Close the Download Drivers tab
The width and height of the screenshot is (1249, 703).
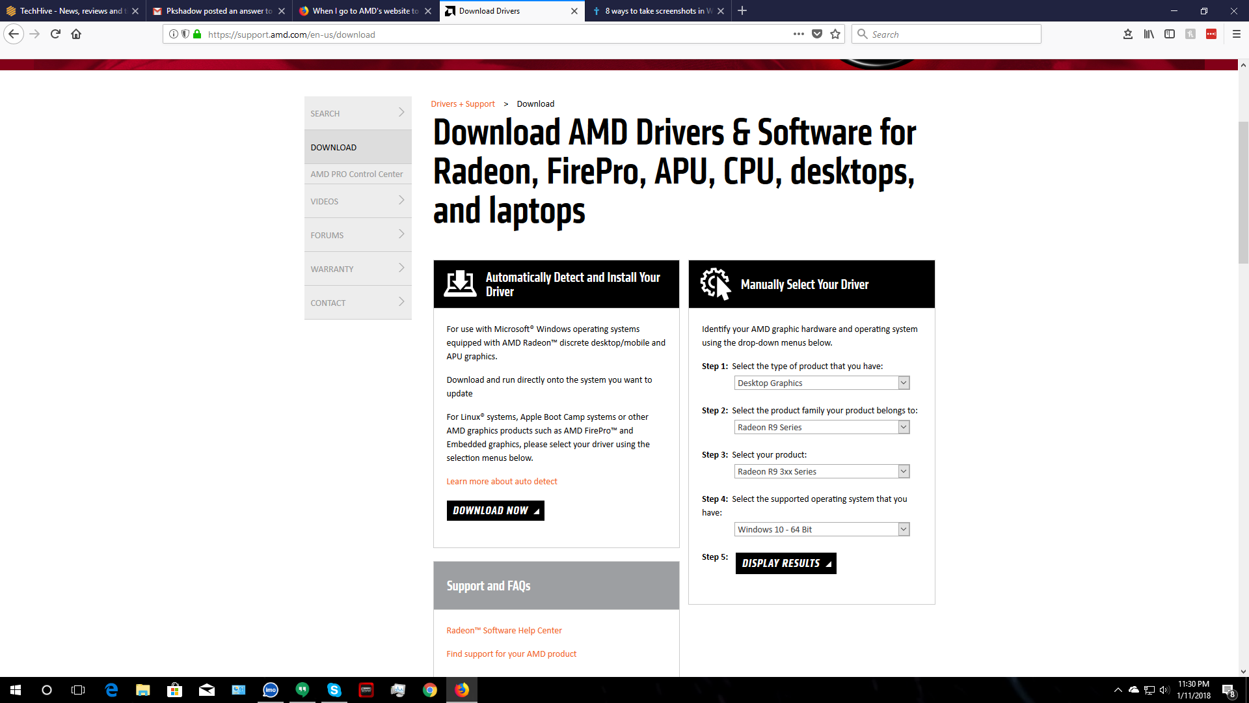tap(574, 10)
